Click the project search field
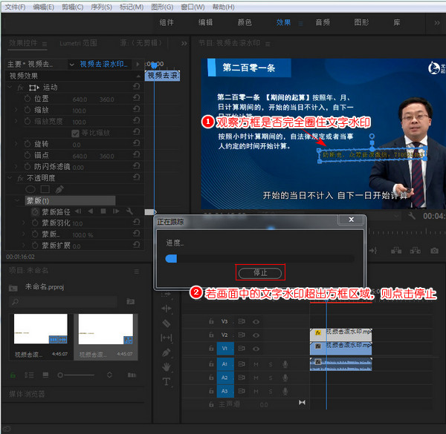 pyautogui.click(x=64, y=302)
